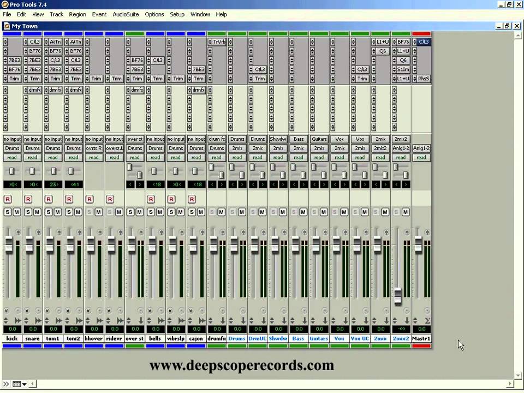Mute the 2mix2 track
Viewport: 524px width, 393px height.
pos(406,212)
